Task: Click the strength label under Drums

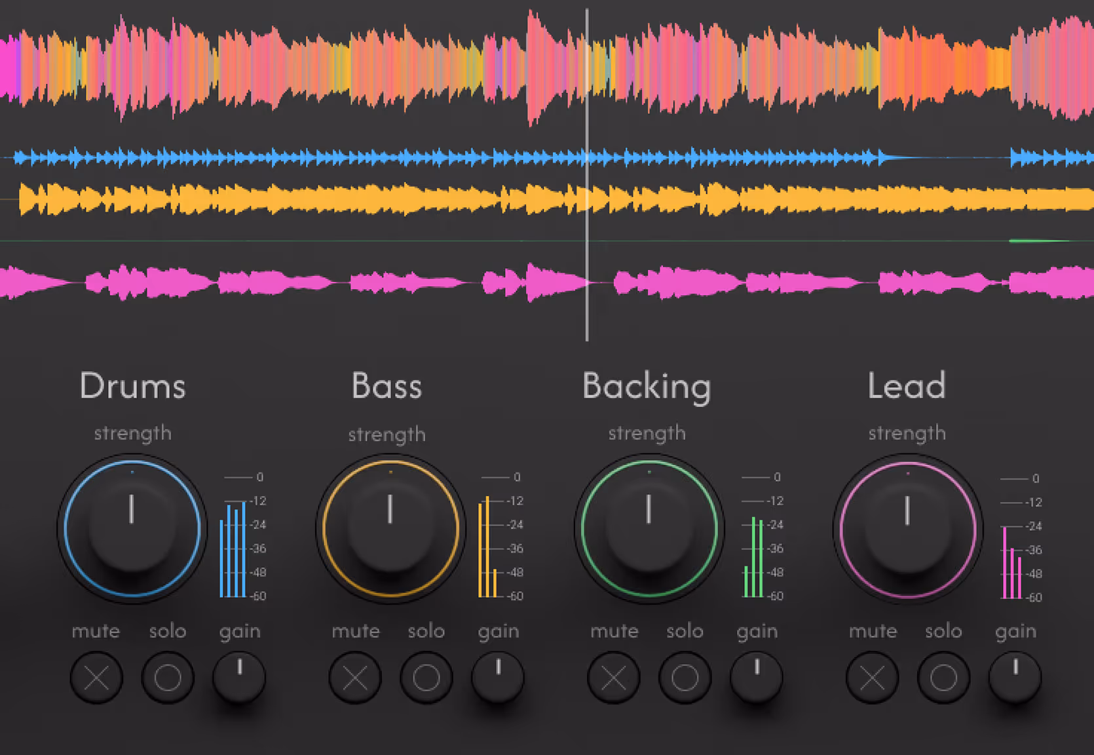Action: [x=133, y=433]
